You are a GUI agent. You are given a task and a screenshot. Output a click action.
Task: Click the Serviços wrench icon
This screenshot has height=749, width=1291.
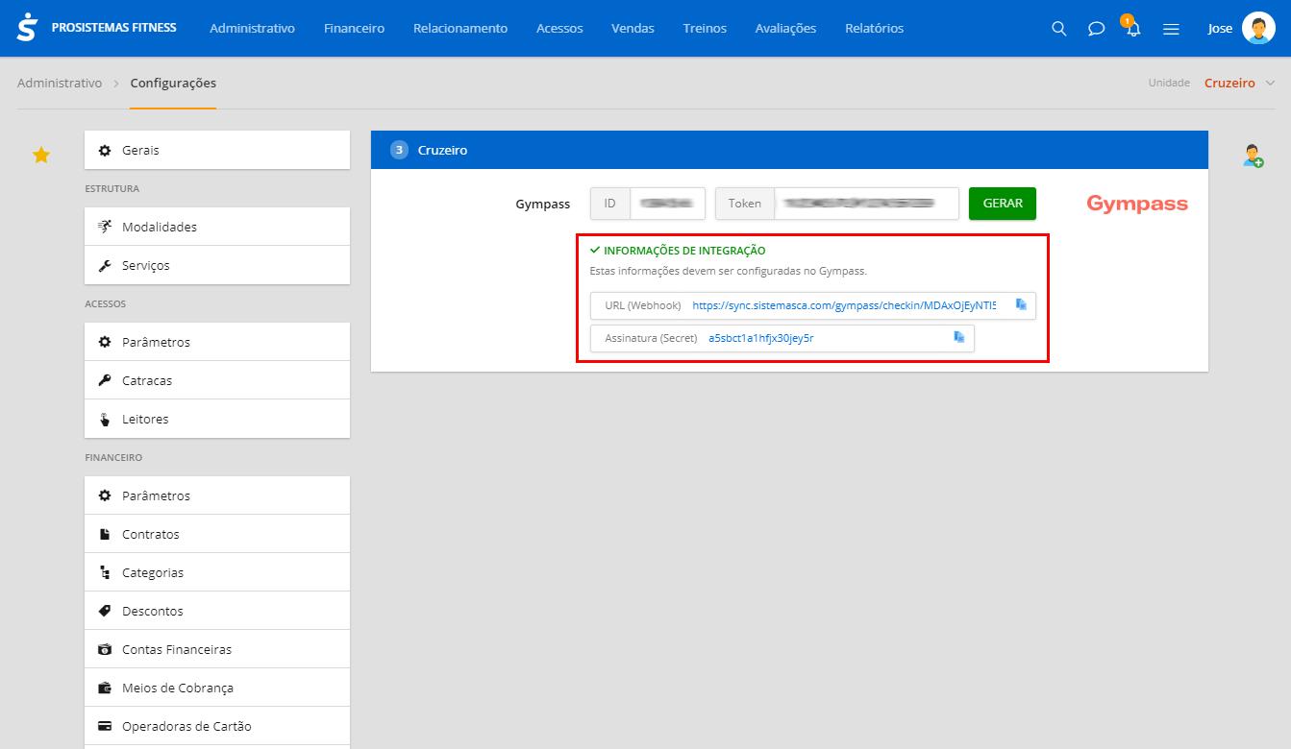click(105, 265)
